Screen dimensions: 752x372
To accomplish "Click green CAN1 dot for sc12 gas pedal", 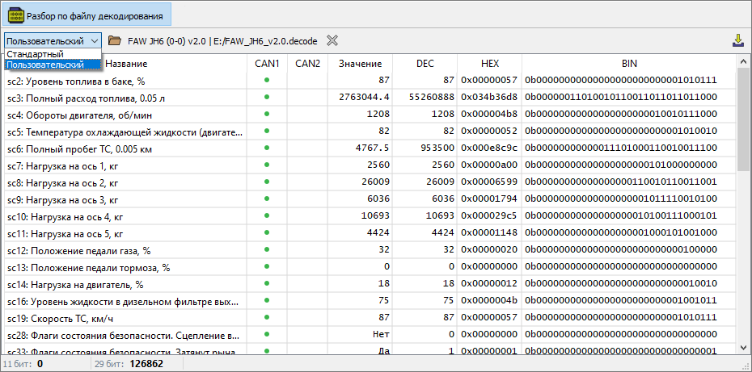I will (267, 249).
